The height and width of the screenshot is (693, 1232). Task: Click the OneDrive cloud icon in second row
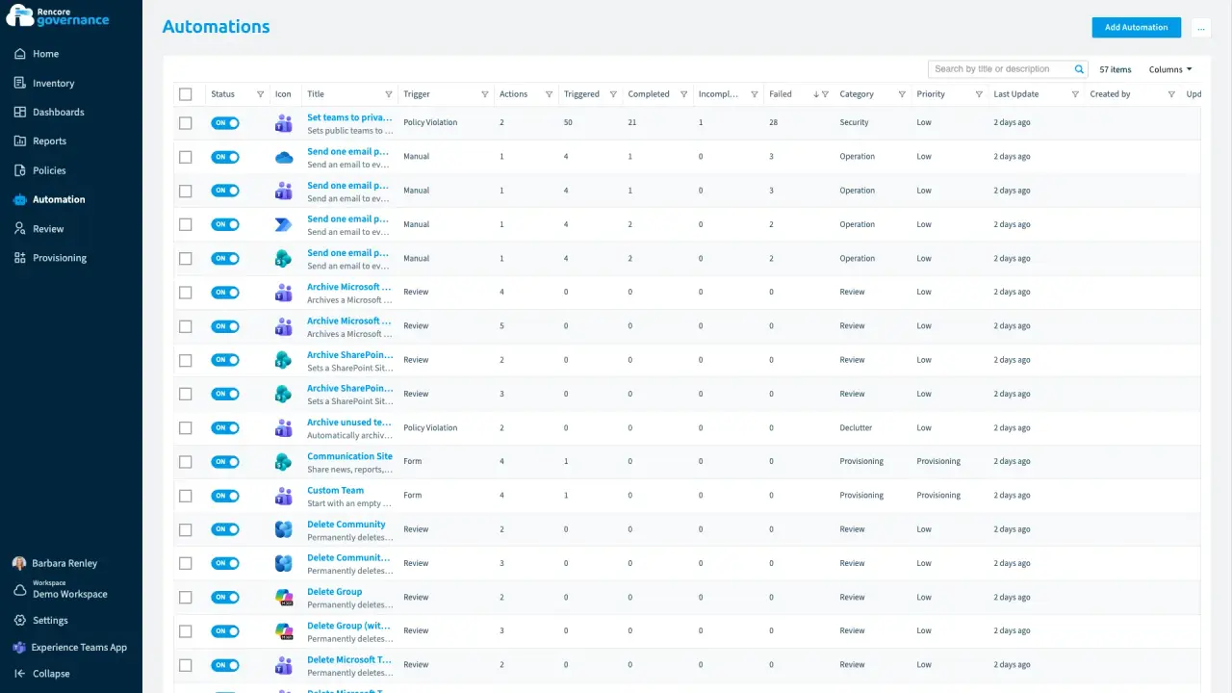click(x=283, y=157)
